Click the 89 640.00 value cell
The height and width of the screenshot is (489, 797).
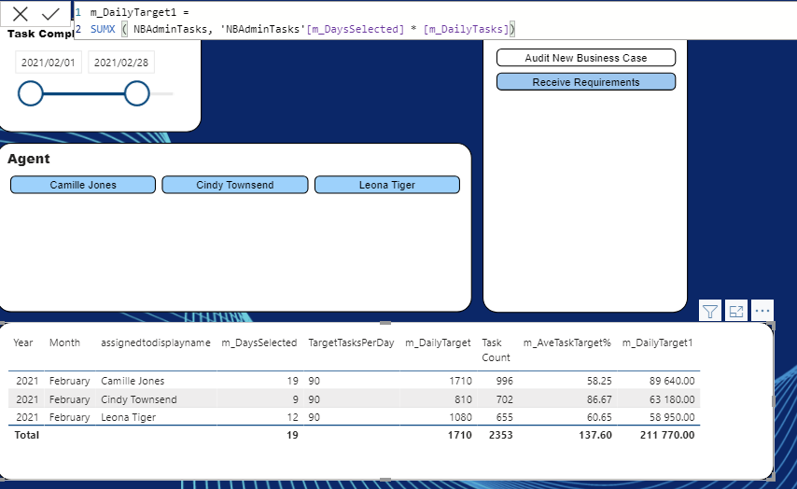pyautogui.click(x=671, y=381)
